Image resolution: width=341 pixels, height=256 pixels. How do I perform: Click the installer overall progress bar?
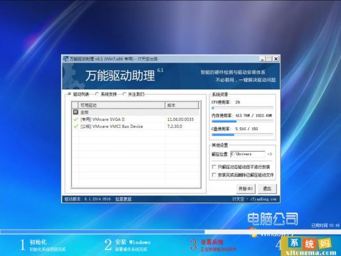tap(170, 232)
